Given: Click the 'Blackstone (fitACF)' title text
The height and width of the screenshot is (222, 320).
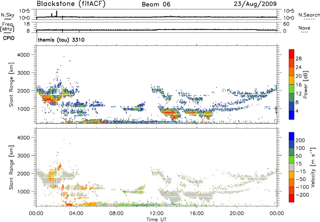Looking at the screenshot, I should [71, 4].
